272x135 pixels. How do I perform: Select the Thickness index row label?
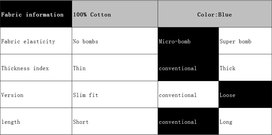pyautogui.click(x=36, y=67)
